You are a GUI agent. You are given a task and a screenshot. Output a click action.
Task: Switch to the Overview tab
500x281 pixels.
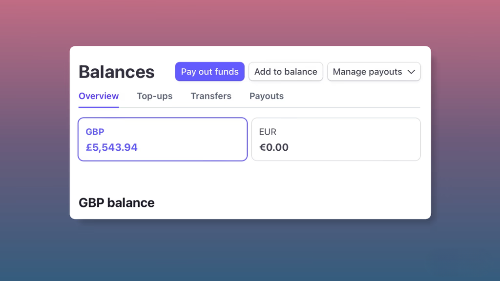(x=99, y=96)
